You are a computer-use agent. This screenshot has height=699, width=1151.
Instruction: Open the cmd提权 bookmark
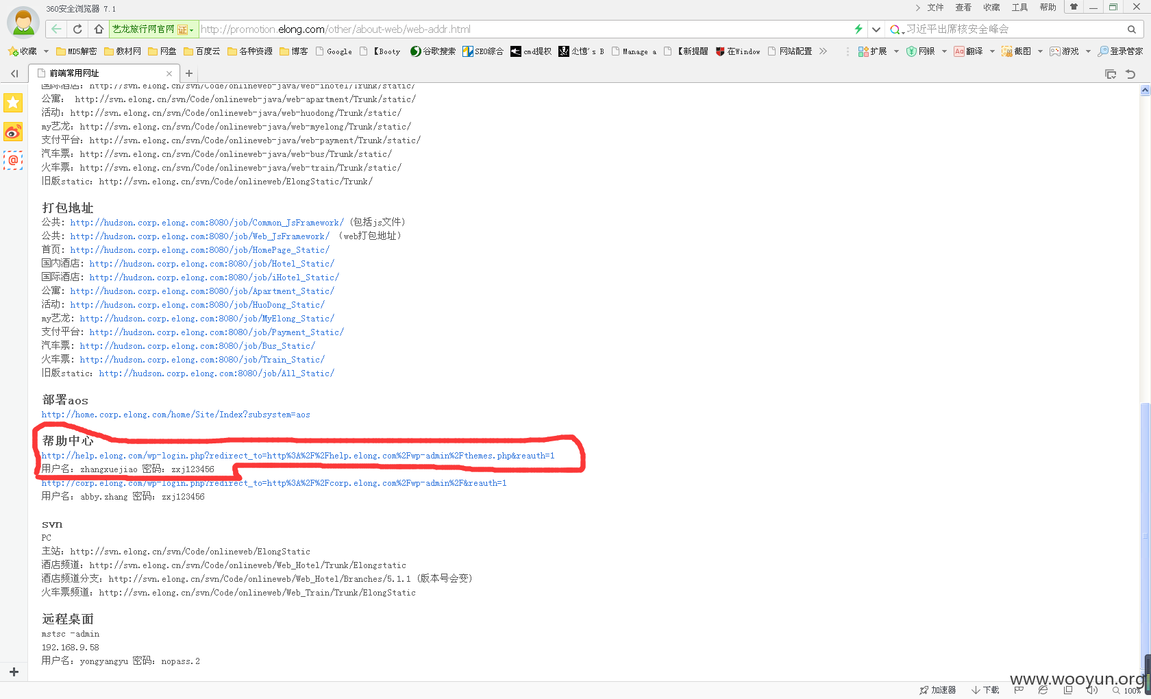[531, 51]
